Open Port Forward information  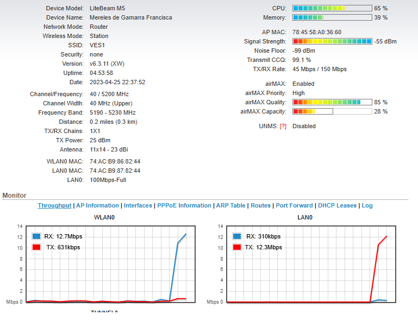tap(294, 206)
